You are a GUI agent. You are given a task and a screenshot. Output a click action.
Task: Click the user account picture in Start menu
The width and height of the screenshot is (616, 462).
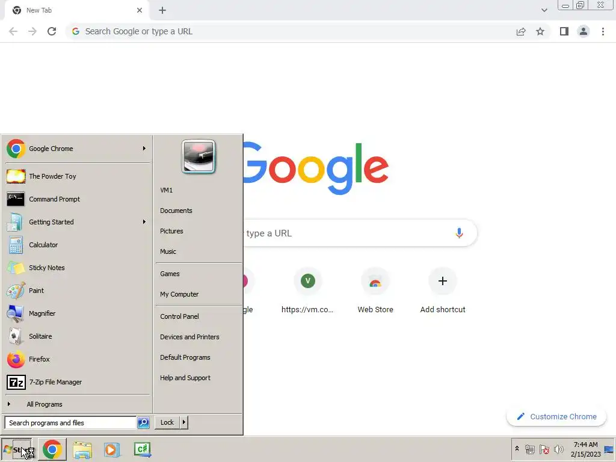click(199, 156)
